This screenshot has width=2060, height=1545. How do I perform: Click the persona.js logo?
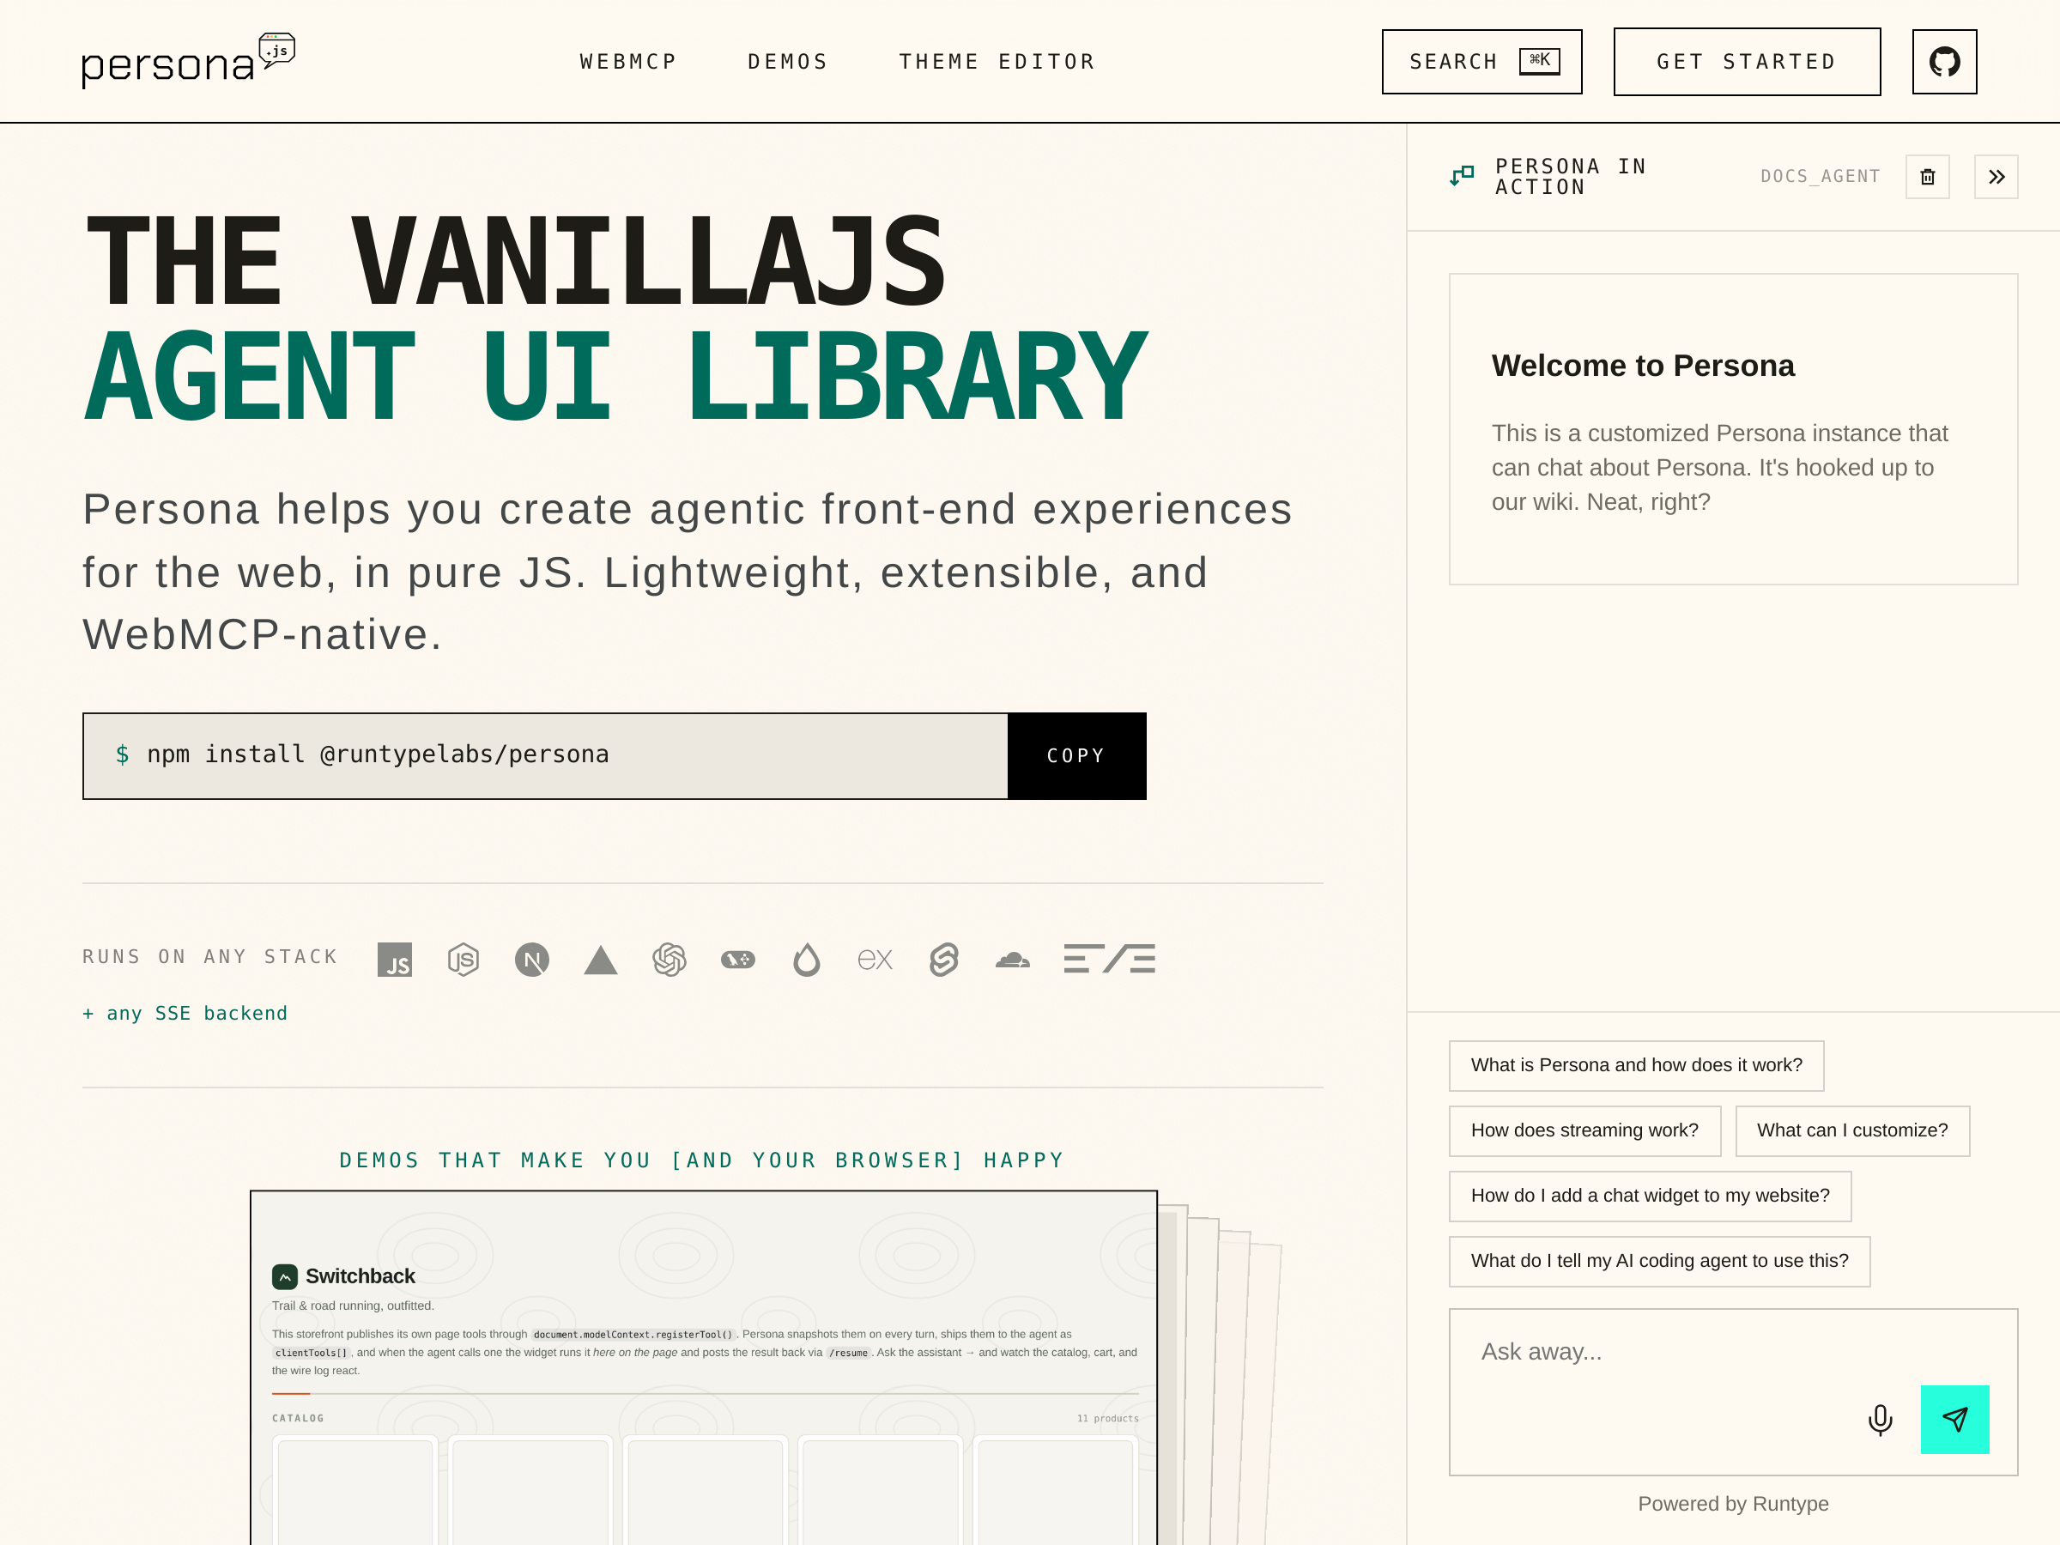pyautogui.click(x=188, y=61)
